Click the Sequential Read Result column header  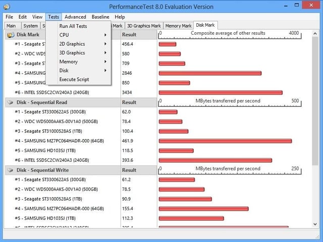[139, 102]
